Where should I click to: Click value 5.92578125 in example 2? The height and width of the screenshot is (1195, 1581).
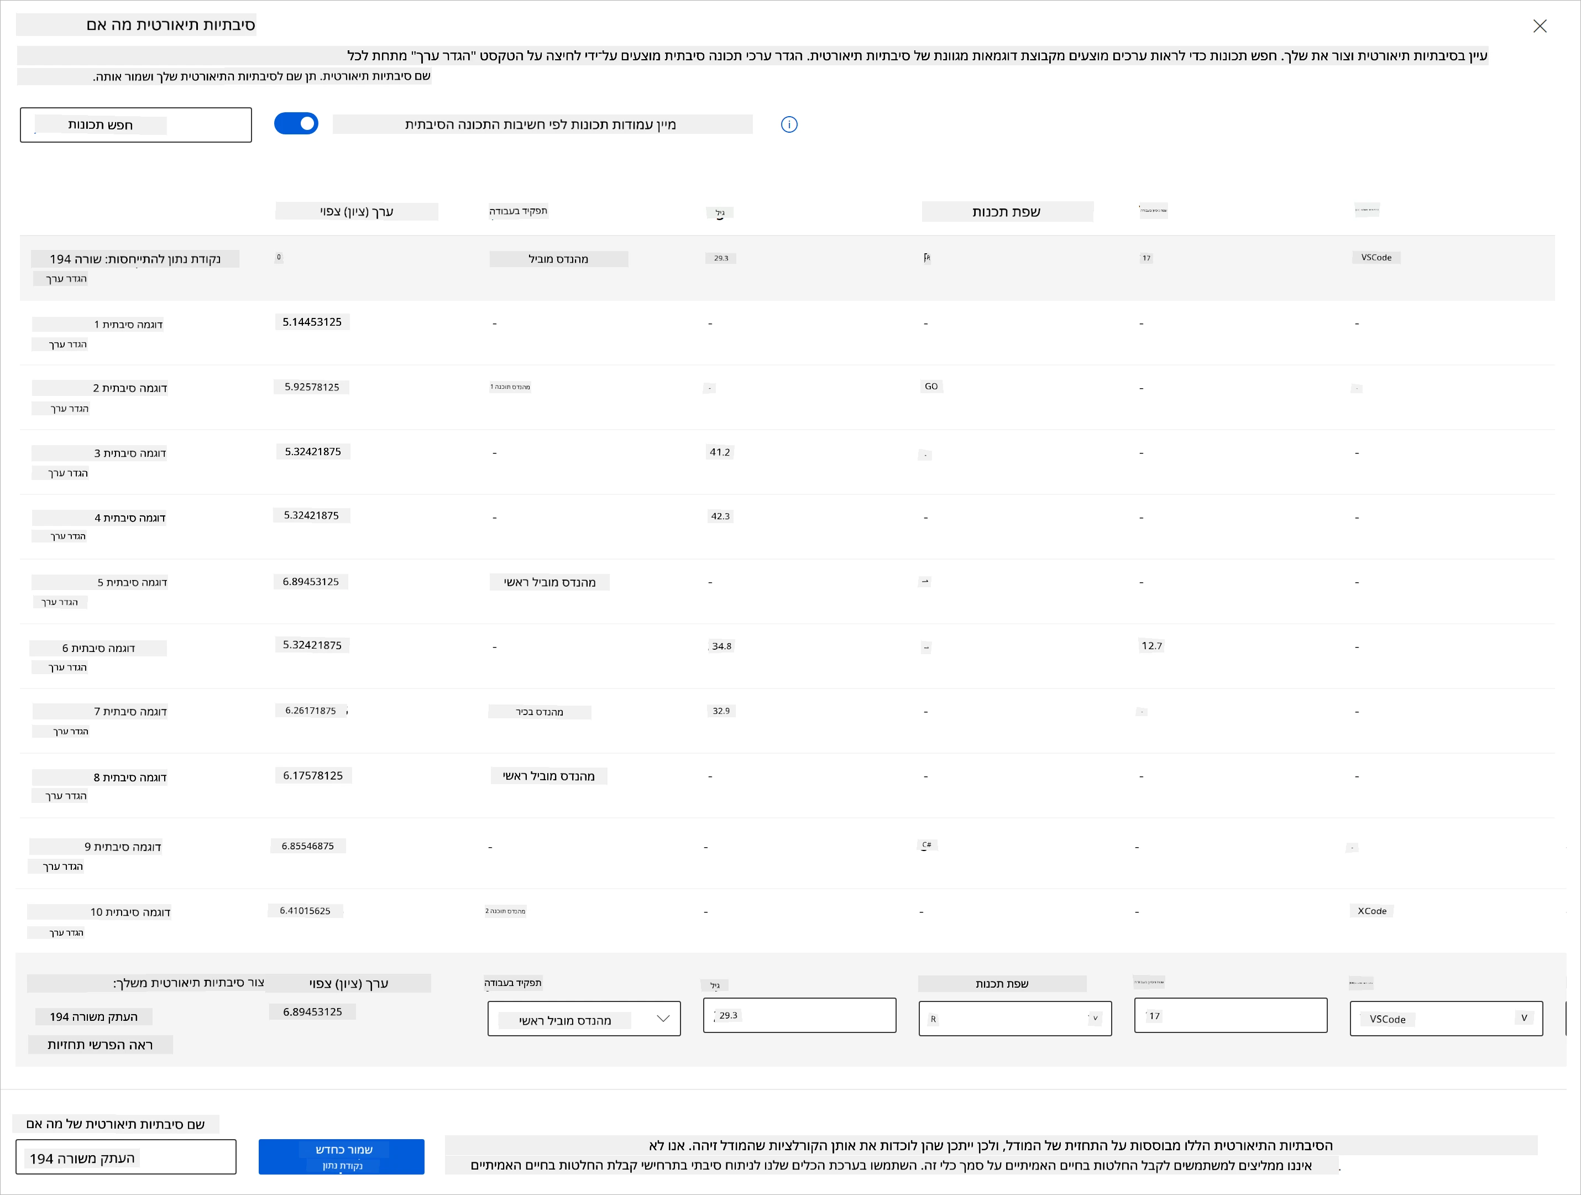[x=312, y=387]
